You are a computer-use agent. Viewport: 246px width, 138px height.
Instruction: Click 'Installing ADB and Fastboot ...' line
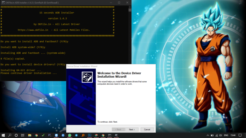(x=33, y=53)
